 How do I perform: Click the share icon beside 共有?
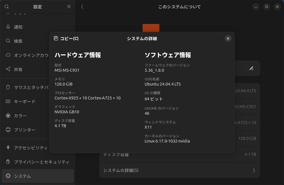tap(8, 69)
